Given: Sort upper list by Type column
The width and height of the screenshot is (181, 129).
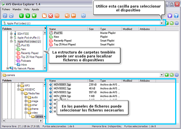Looking at the screenshot, I should tap(111, 29).
